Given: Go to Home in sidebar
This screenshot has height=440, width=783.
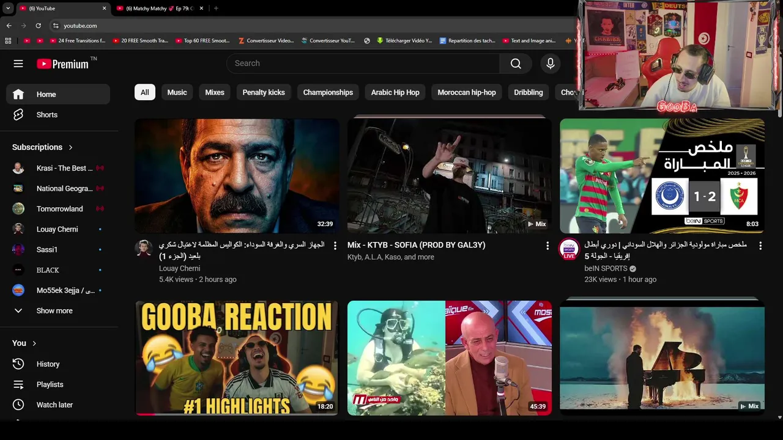Looking at the screenshot, I should coord(58,94).
